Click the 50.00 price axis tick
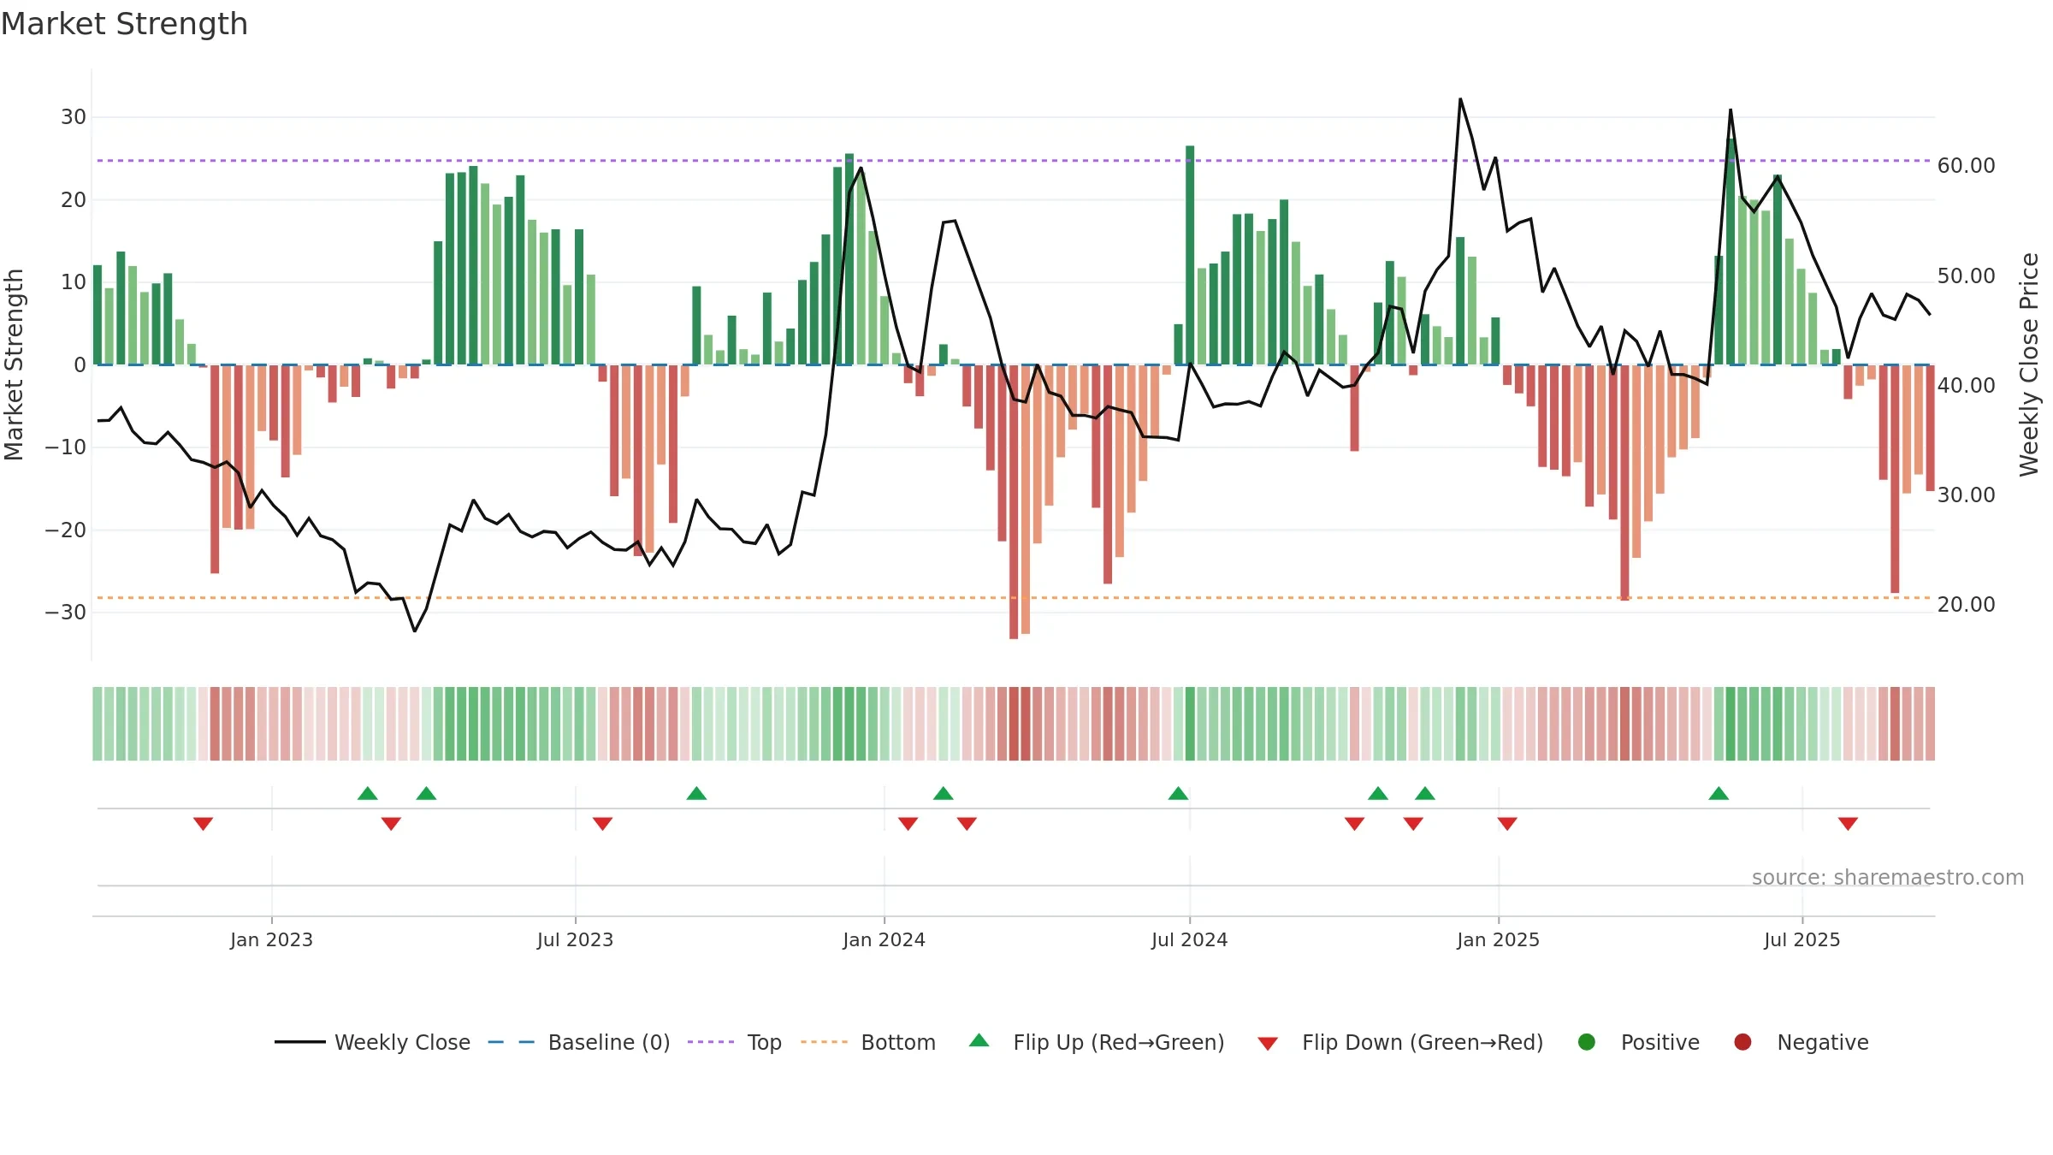The image size is (2053, 1155). pos(1966,276)
